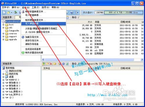Expand the 桌面 tree node
This screenshot has height=107, width=145.
point(3,77)
